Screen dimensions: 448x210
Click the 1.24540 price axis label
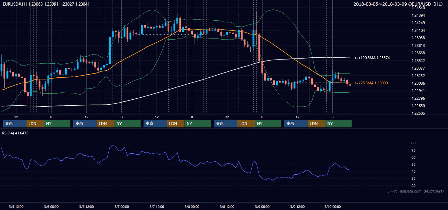pyautogui.click(x=418, y=8)
